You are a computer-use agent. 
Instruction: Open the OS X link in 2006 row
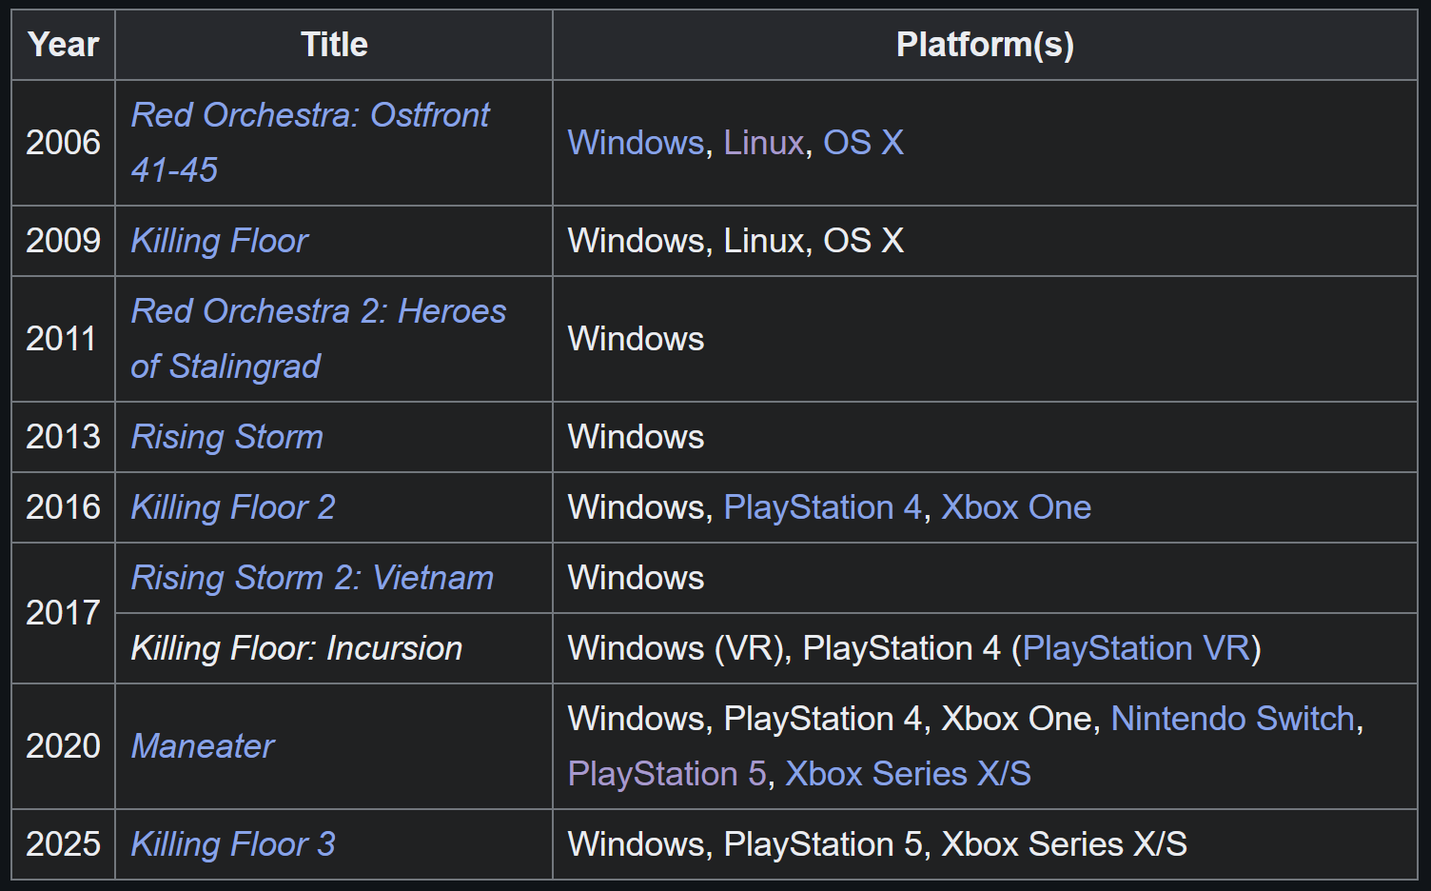863,143
